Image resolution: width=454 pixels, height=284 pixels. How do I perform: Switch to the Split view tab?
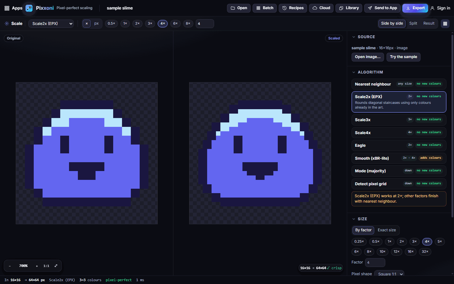(413, 24)
